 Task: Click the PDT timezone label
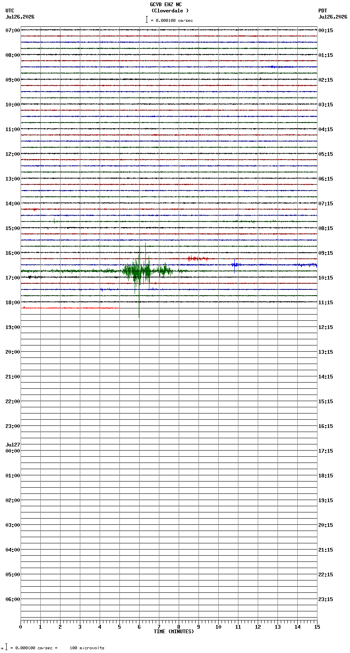(323, 11)
